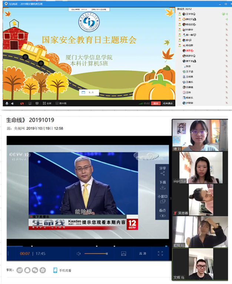The image size is (232, 284).
Task: Share to Weibo via the share icon
Action: [x=20, y=270]
